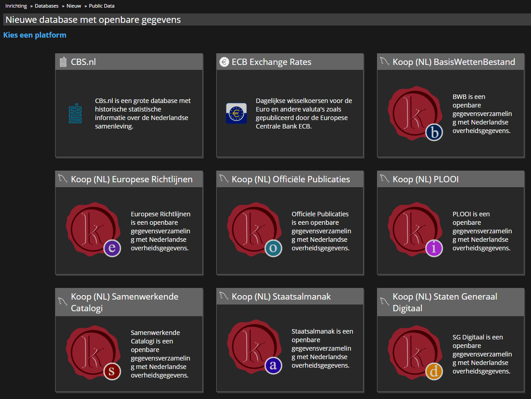Select the BasisWettenBestand seal with letter b

coord(415,113)
